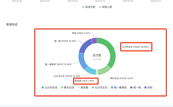The height and width of the screenshot is (107, 173).
Task: Toggle 公众号会话 legend item under donut chart
Action: tap(49, 88)
